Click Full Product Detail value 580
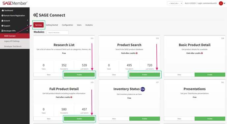Viewport: 227px width, 124px height. 64,109
